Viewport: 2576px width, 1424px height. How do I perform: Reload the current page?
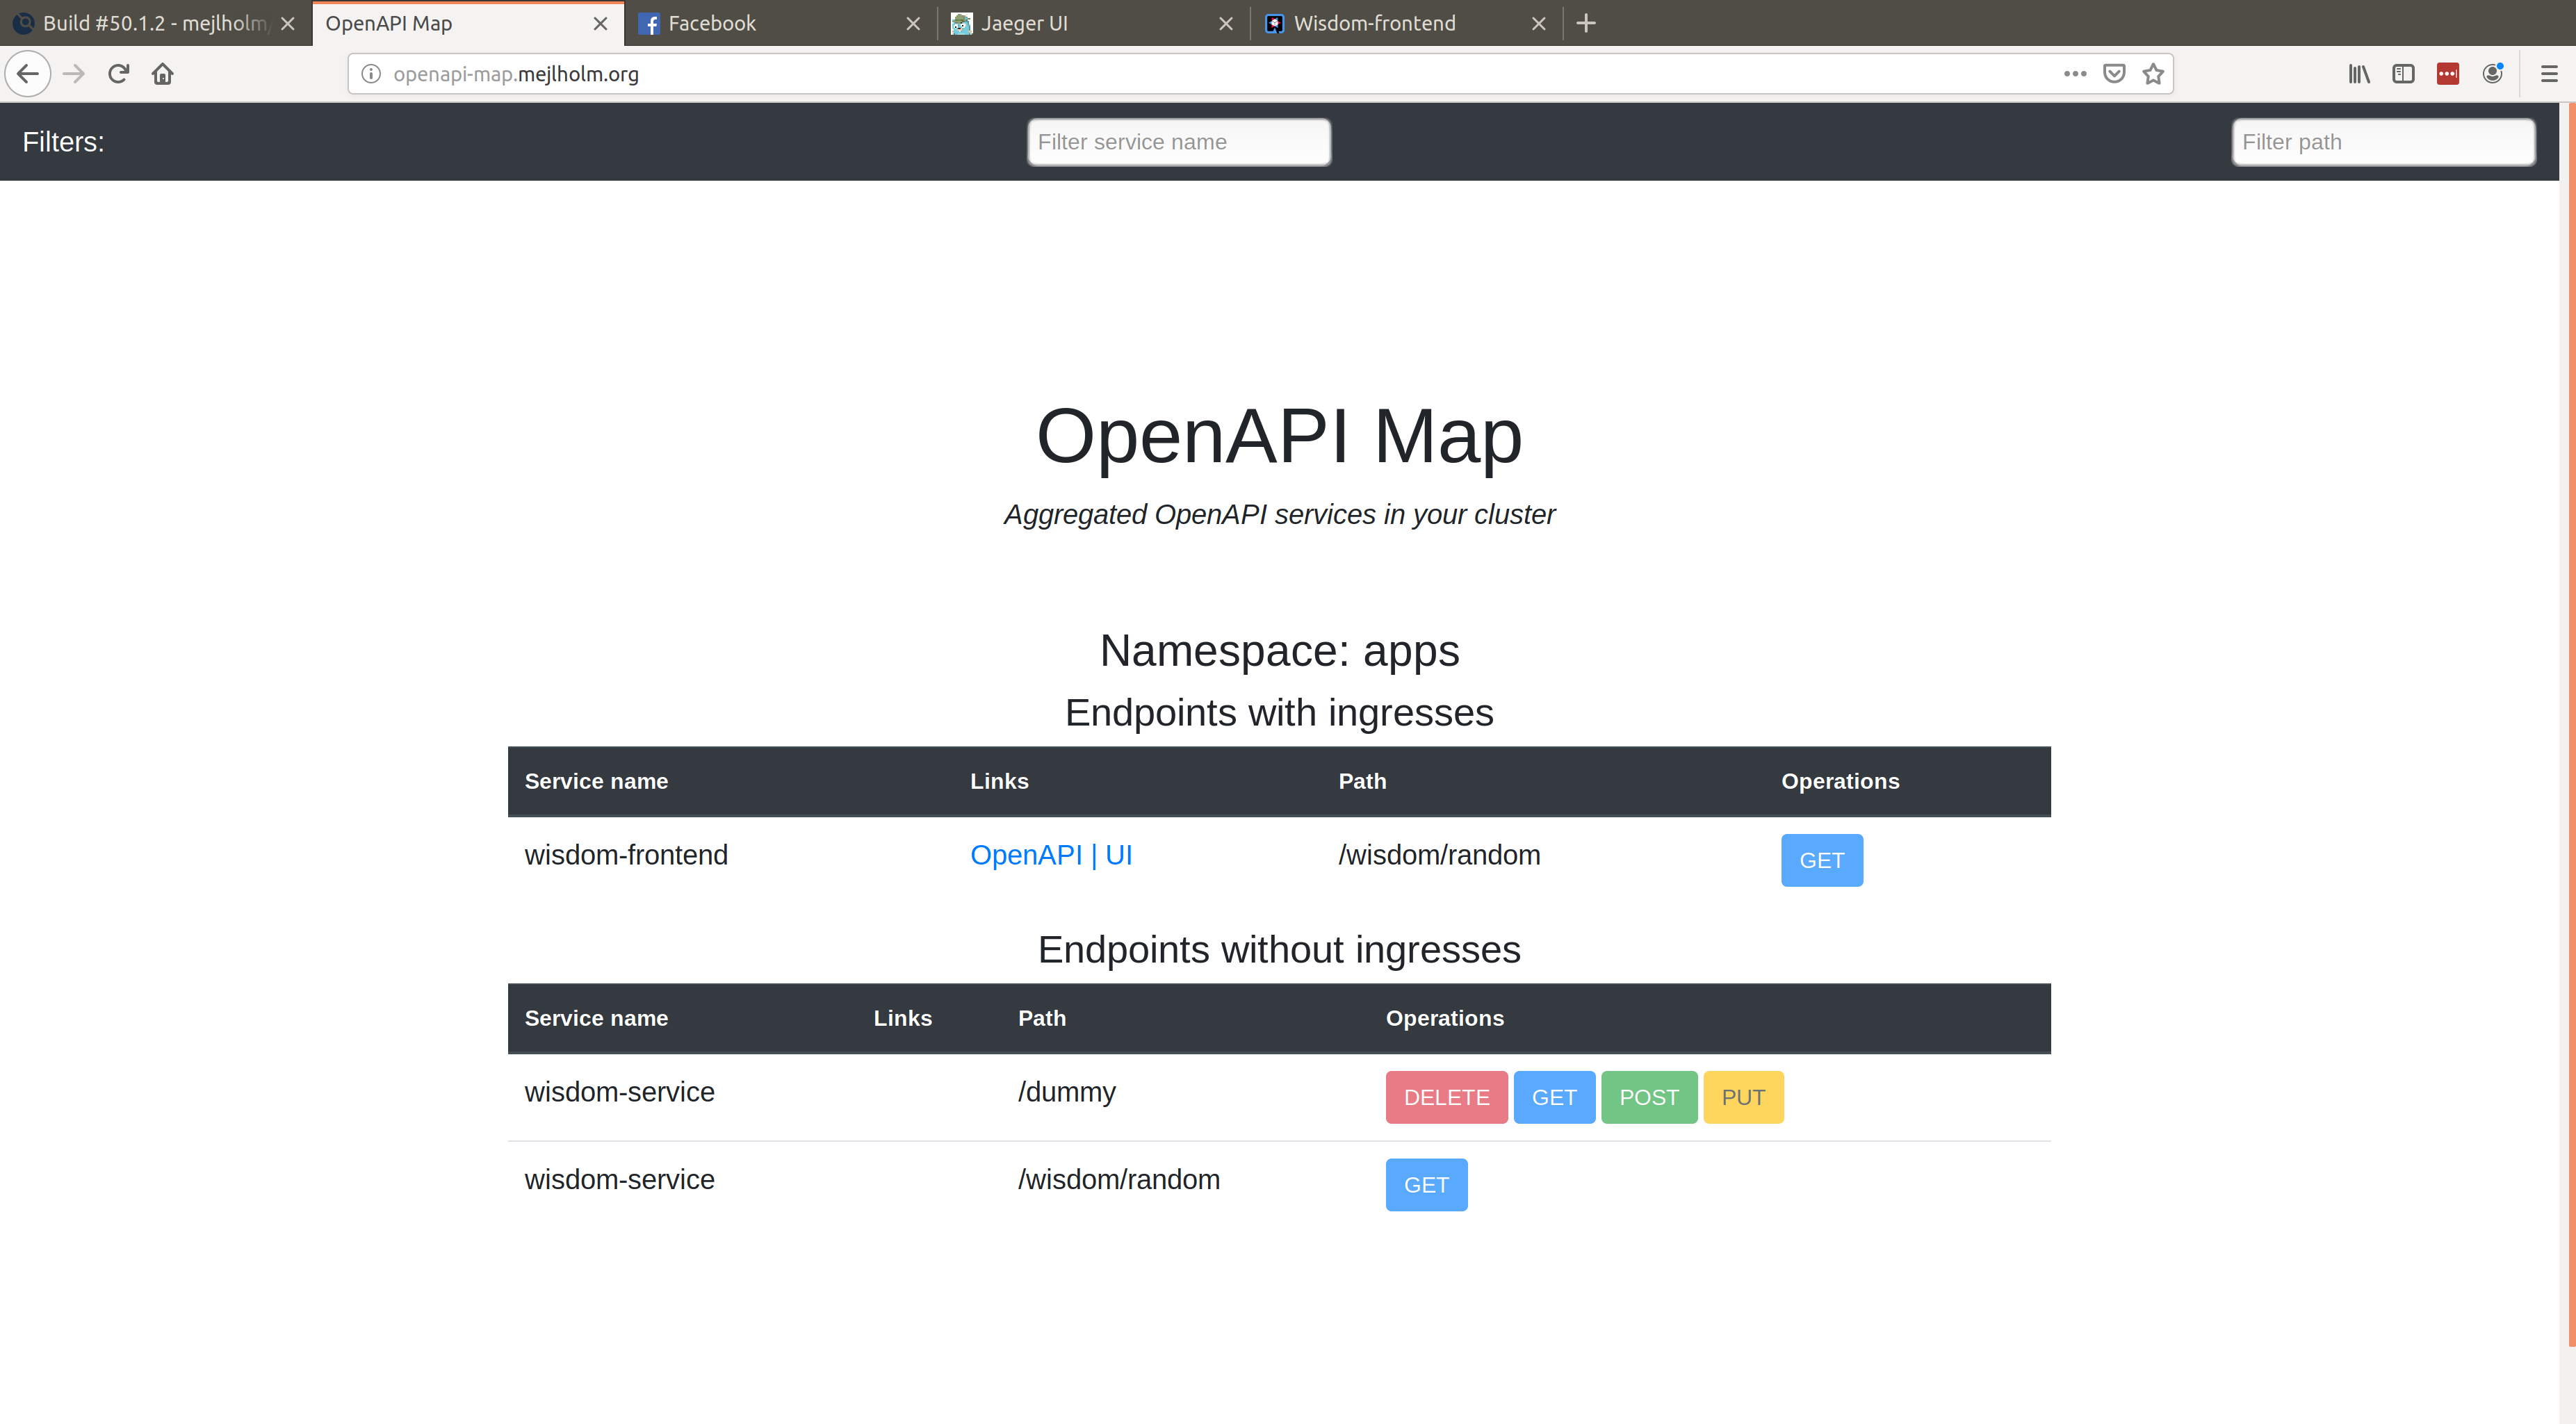tap(118, 74)
